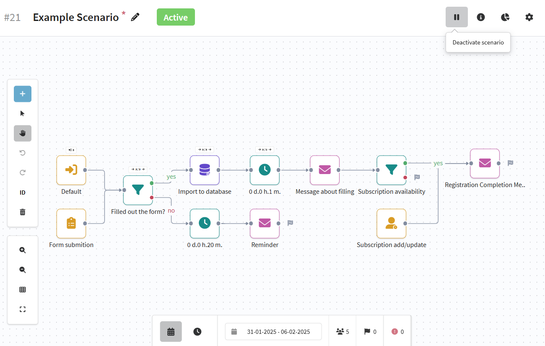
Task: Select the arrow pointer tool
Action: (x=23, y=114)
